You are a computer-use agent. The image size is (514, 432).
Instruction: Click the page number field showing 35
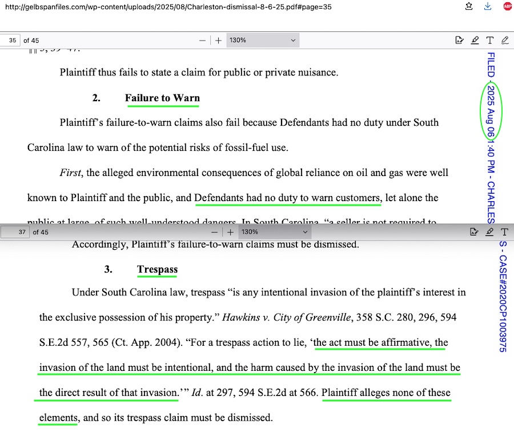[10, 41]
